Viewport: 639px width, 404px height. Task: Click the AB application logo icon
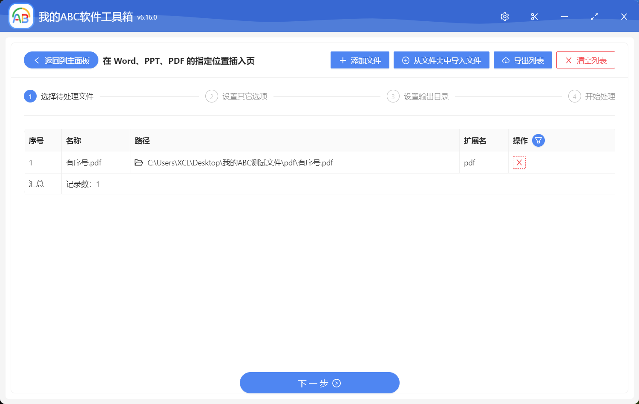click(x=21, y=16)
